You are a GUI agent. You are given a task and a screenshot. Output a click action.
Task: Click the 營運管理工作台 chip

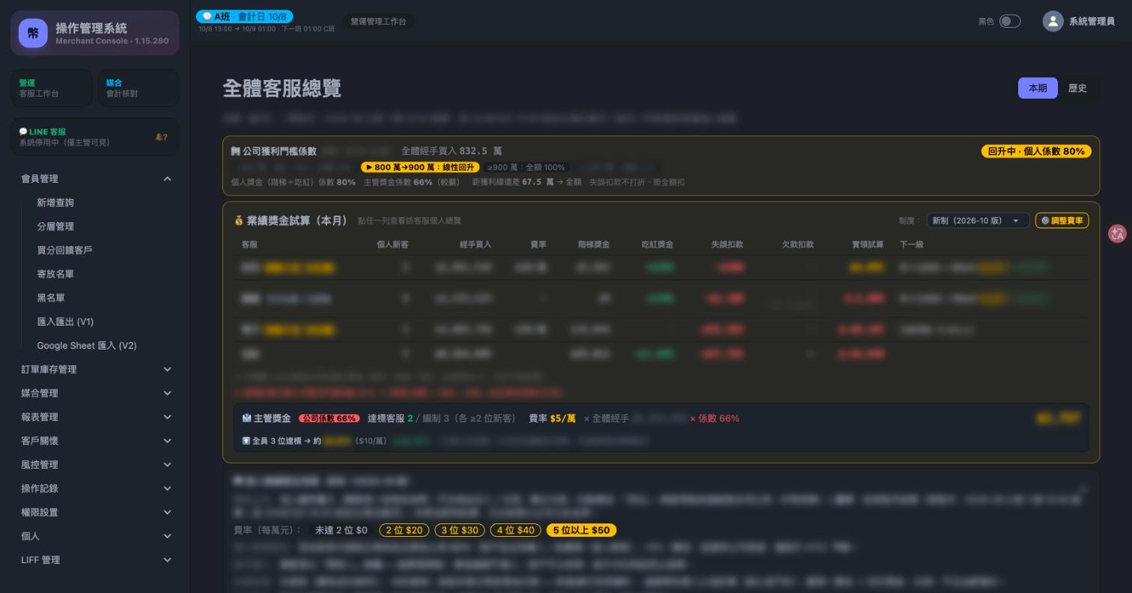point(378,22)
